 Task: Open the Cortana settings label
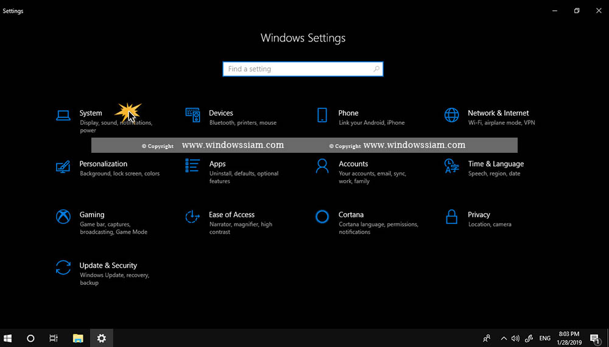[x=351, y=215]
